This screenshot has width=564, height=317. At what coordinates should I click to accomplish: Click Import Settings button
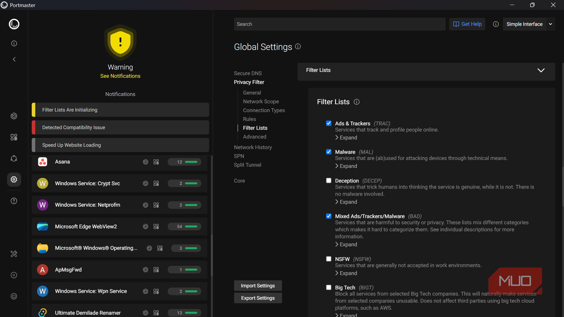click(258, 286)
